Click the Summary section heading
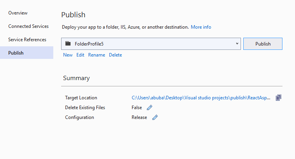 76,78
